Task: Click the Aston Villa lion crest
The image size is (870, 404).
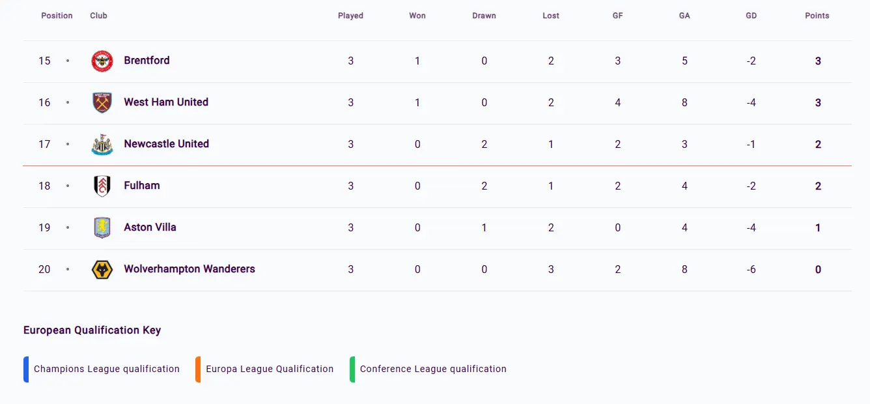Action: point(102,227)
